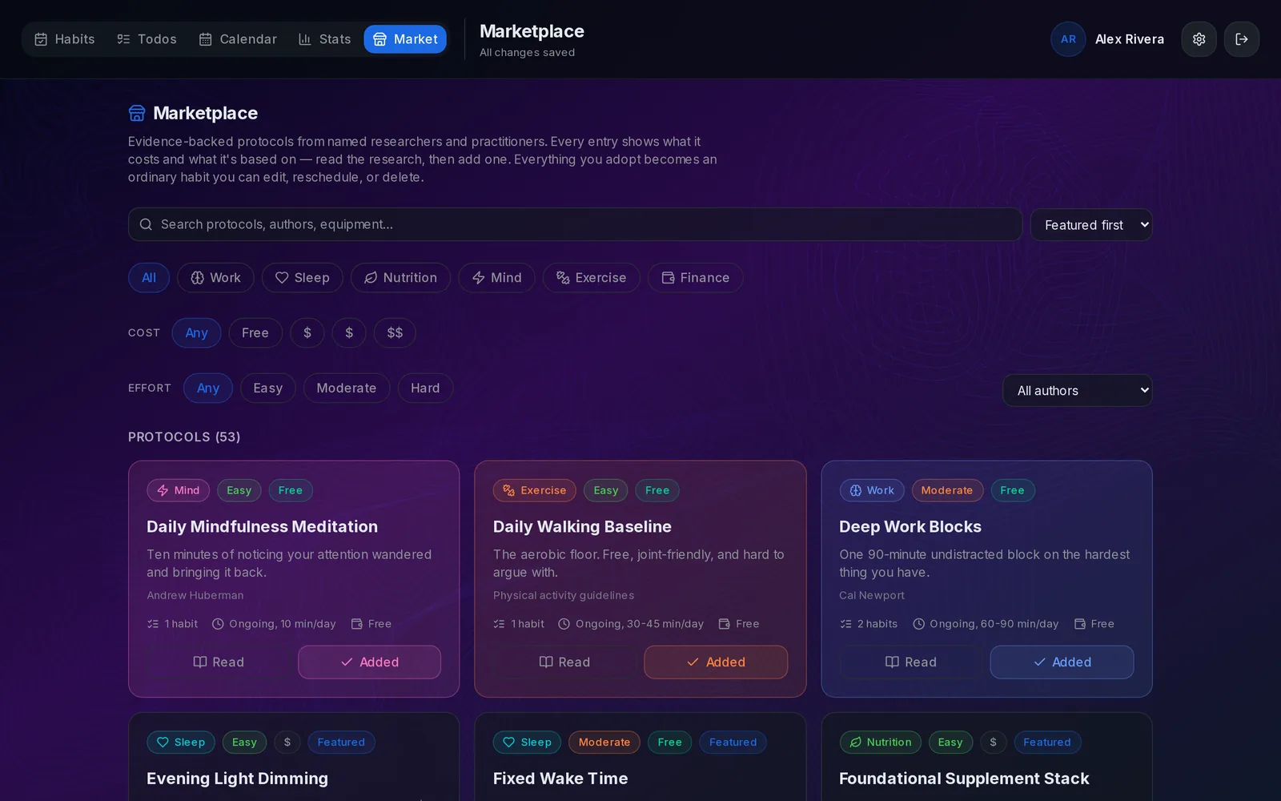Click the 'PROTOCOLS (53)' heading
1281x801 pixels.
coord(184,437)
